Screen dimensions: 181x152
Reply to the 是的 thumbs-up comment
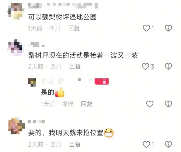point(87,104)
